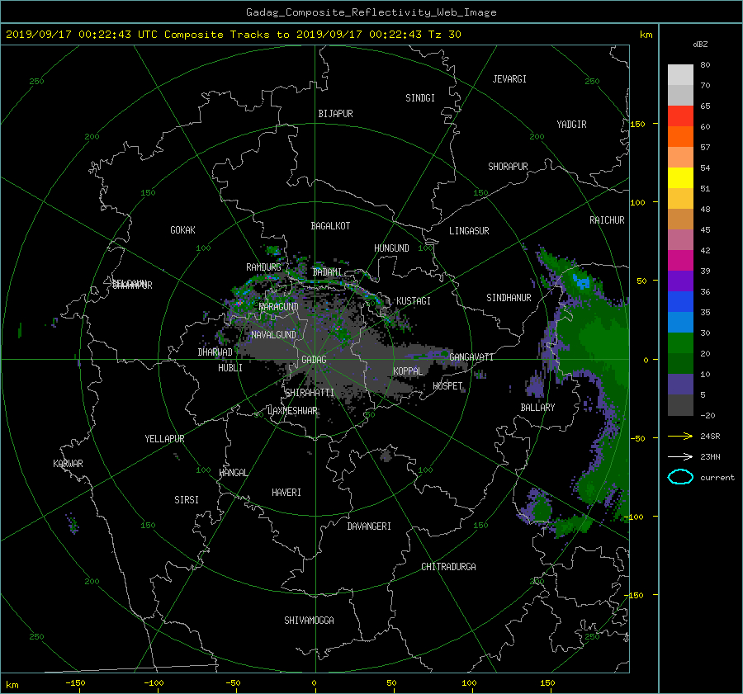This screenshot has height=694, width=743.
Task: Click the white 23MN track arrow legend
Action: click(680, 456)
